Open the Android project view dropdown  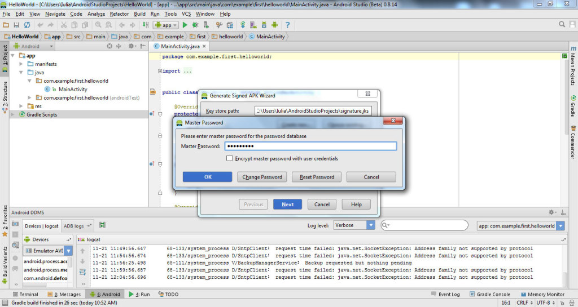(x=33, y=46)
